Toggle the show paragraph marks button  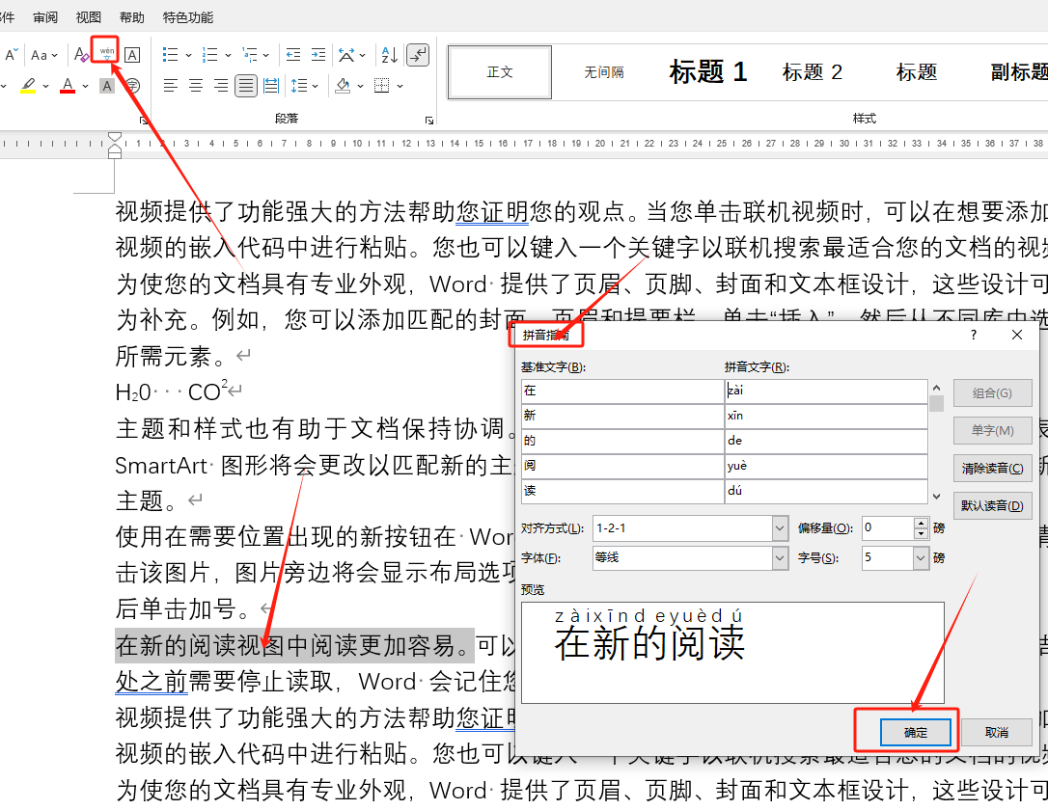[417, 56]
